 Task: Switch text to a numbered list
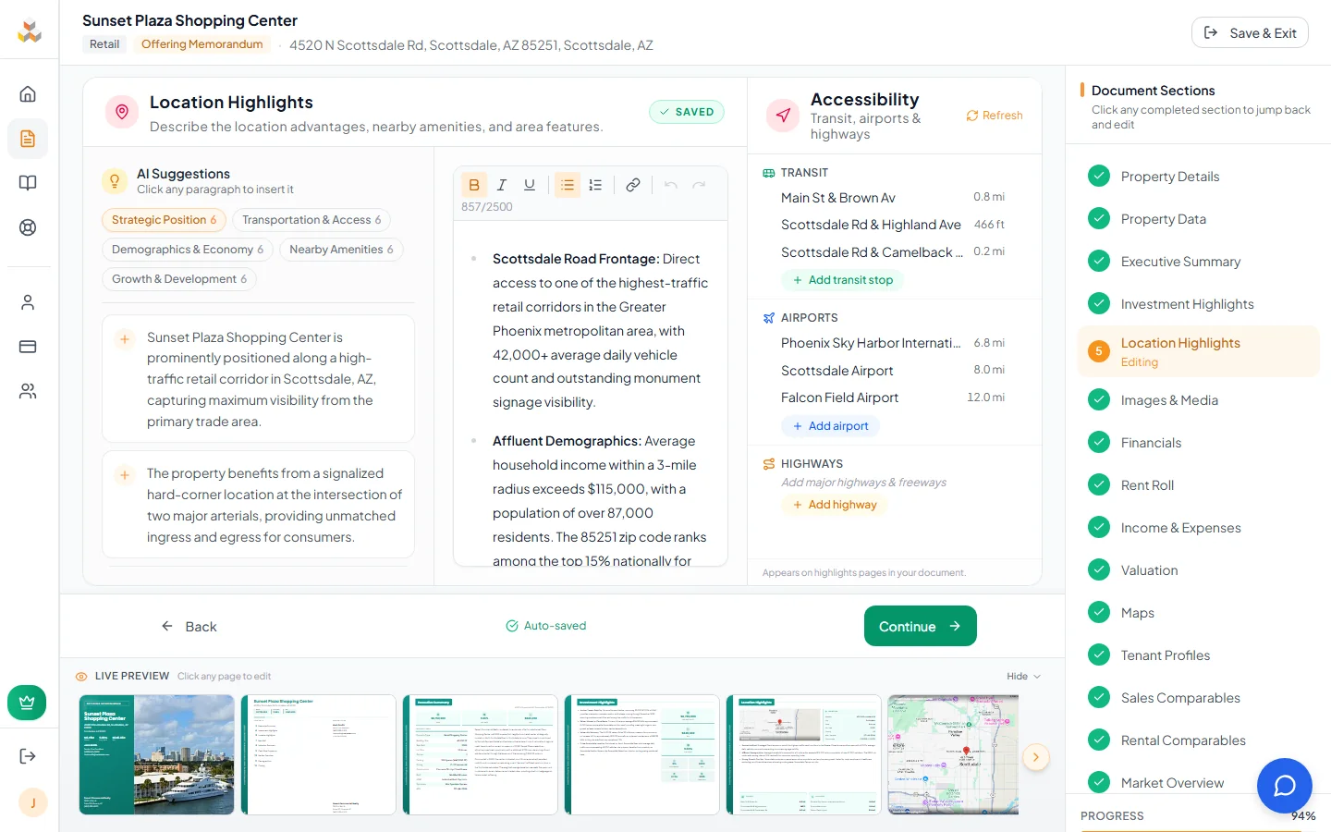595,185
